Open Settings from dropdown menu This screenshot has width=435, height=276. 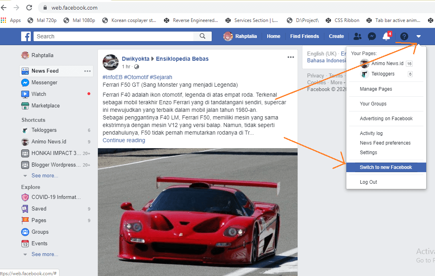click(368, 153)
